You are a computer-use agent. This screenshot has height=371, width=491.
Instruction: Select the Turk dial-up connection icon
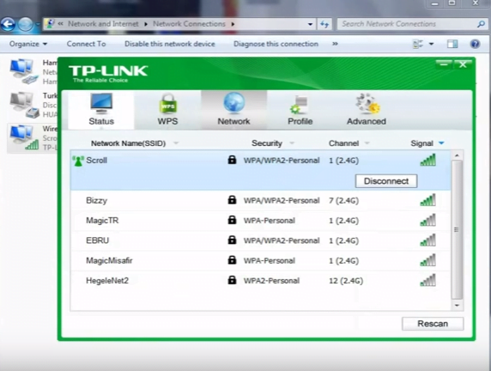tap(23, 105)
